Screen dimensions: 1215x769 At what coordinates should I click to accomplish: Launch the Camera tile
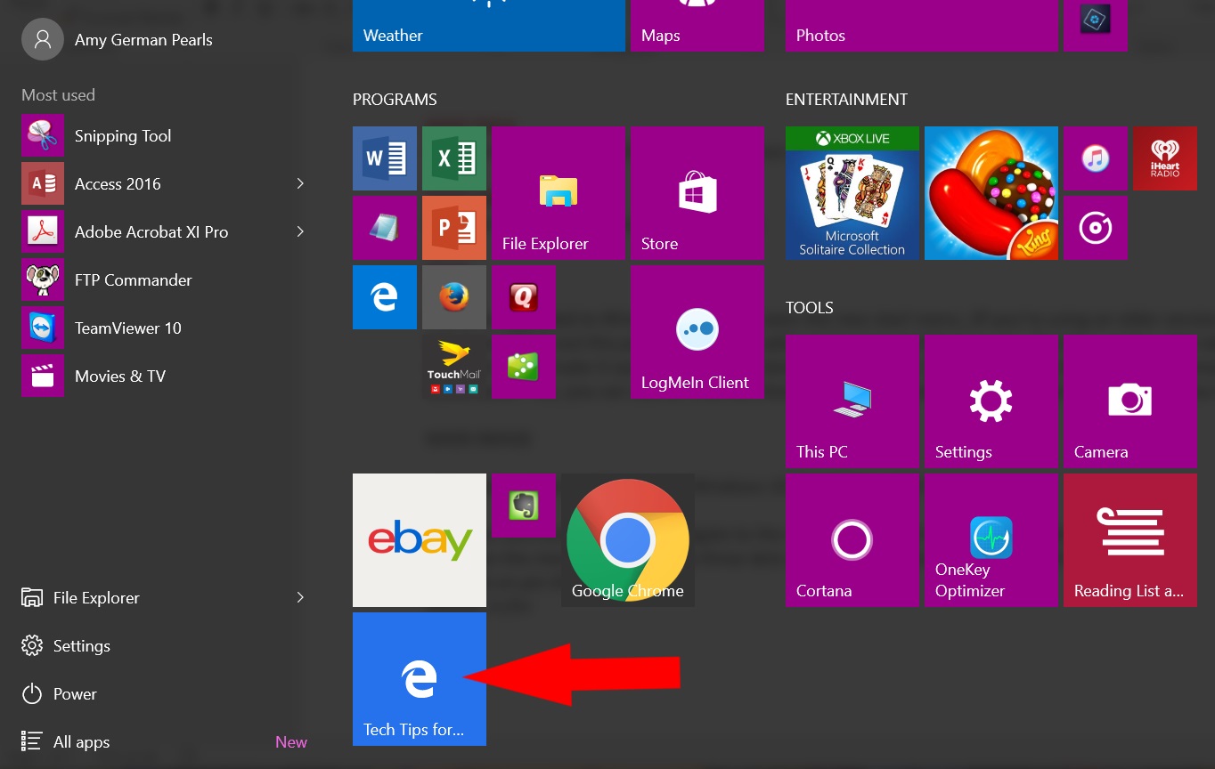(1130, 401)
